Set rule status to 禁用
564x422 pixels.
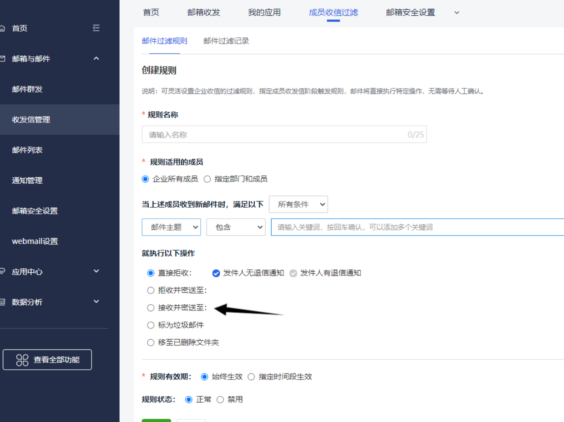[220, 399]
